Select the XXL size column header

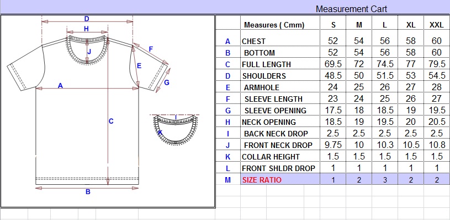click(x=436, y=25)
